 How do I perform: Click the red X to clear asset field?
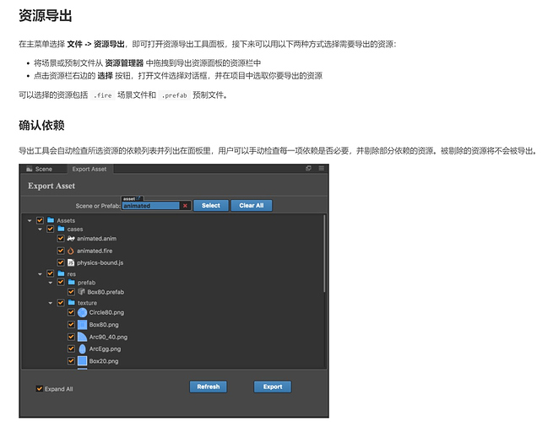click(x=185, y=206)
